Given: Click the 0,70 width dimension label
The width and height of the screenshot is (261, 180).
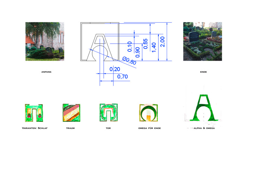Looking at the screenshot, I should click(123, 77).
